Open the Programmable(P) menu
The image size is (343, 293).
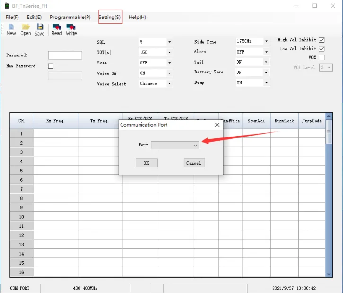click(70, 17)
